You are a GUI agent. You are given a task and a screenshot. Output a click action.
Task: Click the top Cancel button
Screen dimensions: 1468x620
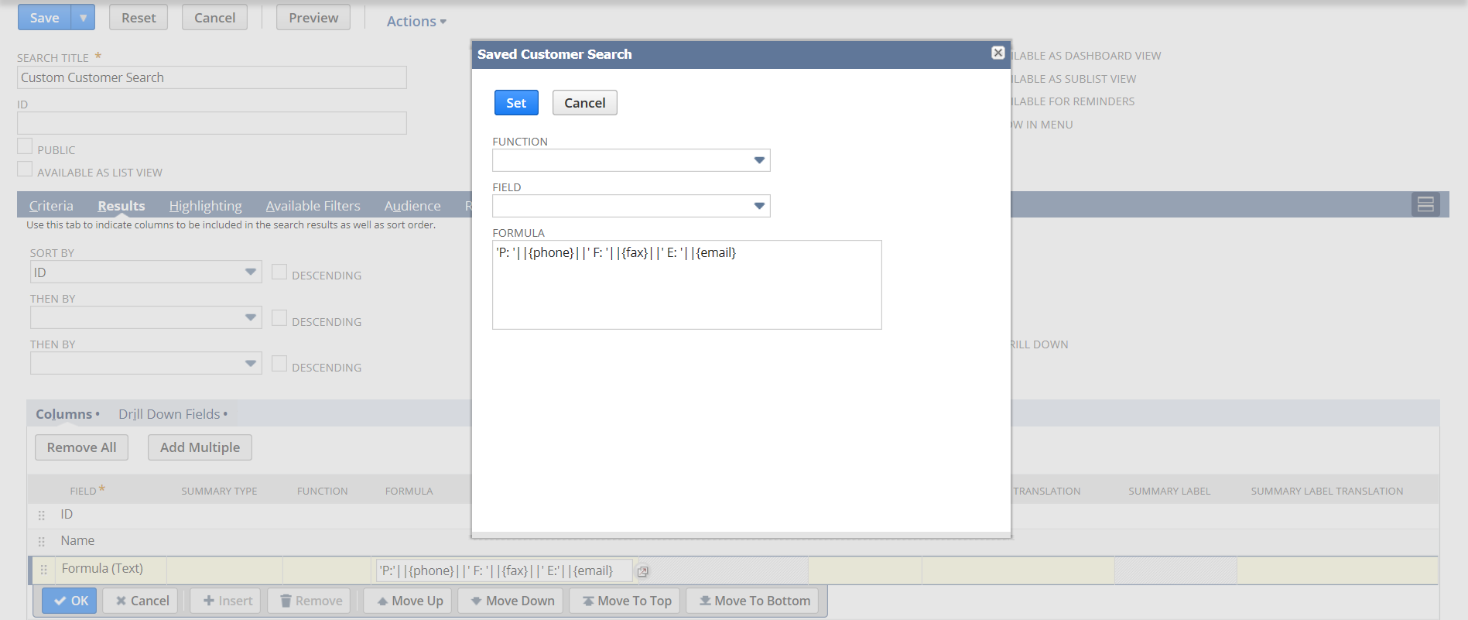point(214,17)
